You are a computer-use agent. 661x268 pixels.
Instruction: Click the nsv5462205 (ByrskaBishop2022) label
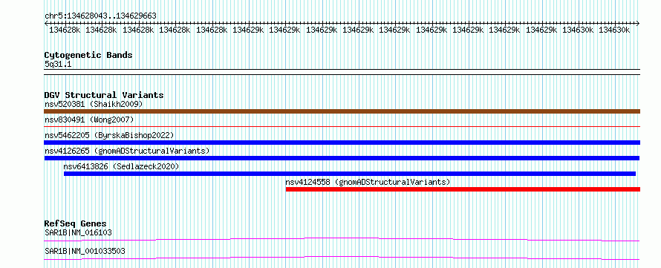(109, 135)
